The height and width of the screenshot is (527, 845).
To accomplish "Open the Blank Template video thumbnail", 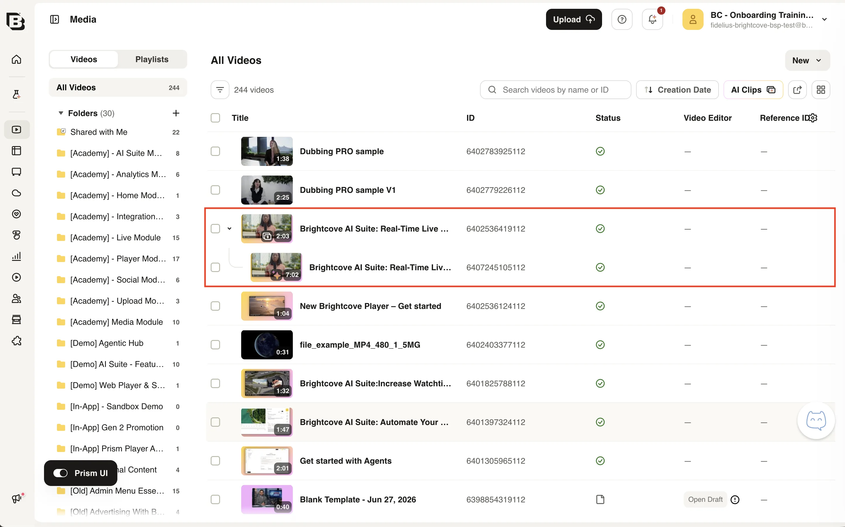I will coord(266,499).
